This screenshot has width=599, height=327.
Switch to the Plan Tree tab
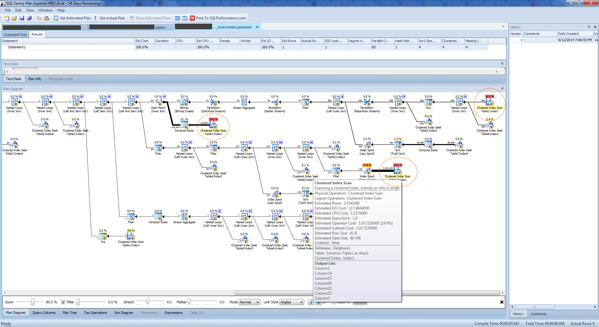(69, 313)
